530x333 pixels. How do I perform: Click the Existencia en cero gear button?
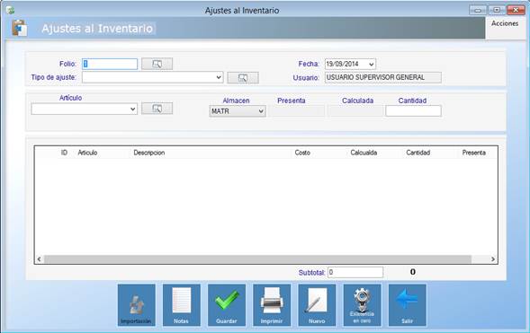tap(362, 305)
